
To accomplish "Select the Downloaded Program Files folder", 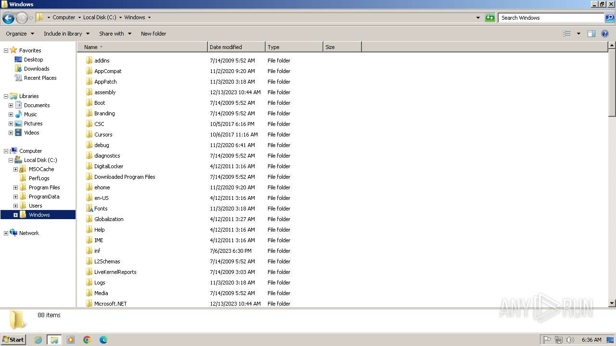I will click(x=125, y=177).
